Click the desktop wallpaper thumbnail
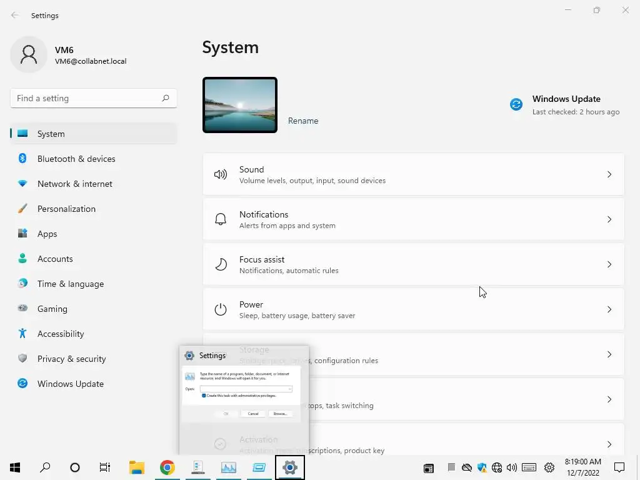This screenshot has height=480, width=640. pyautogui.click(x=240, y=105)
